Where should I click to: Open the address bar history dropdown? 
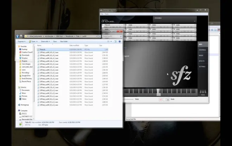(x=97, y=36)
